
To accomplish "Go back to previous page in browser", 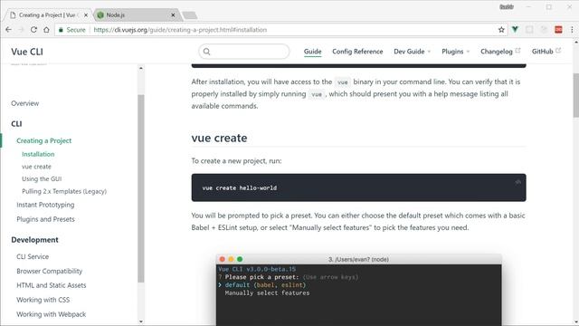I will pos(8,30).
